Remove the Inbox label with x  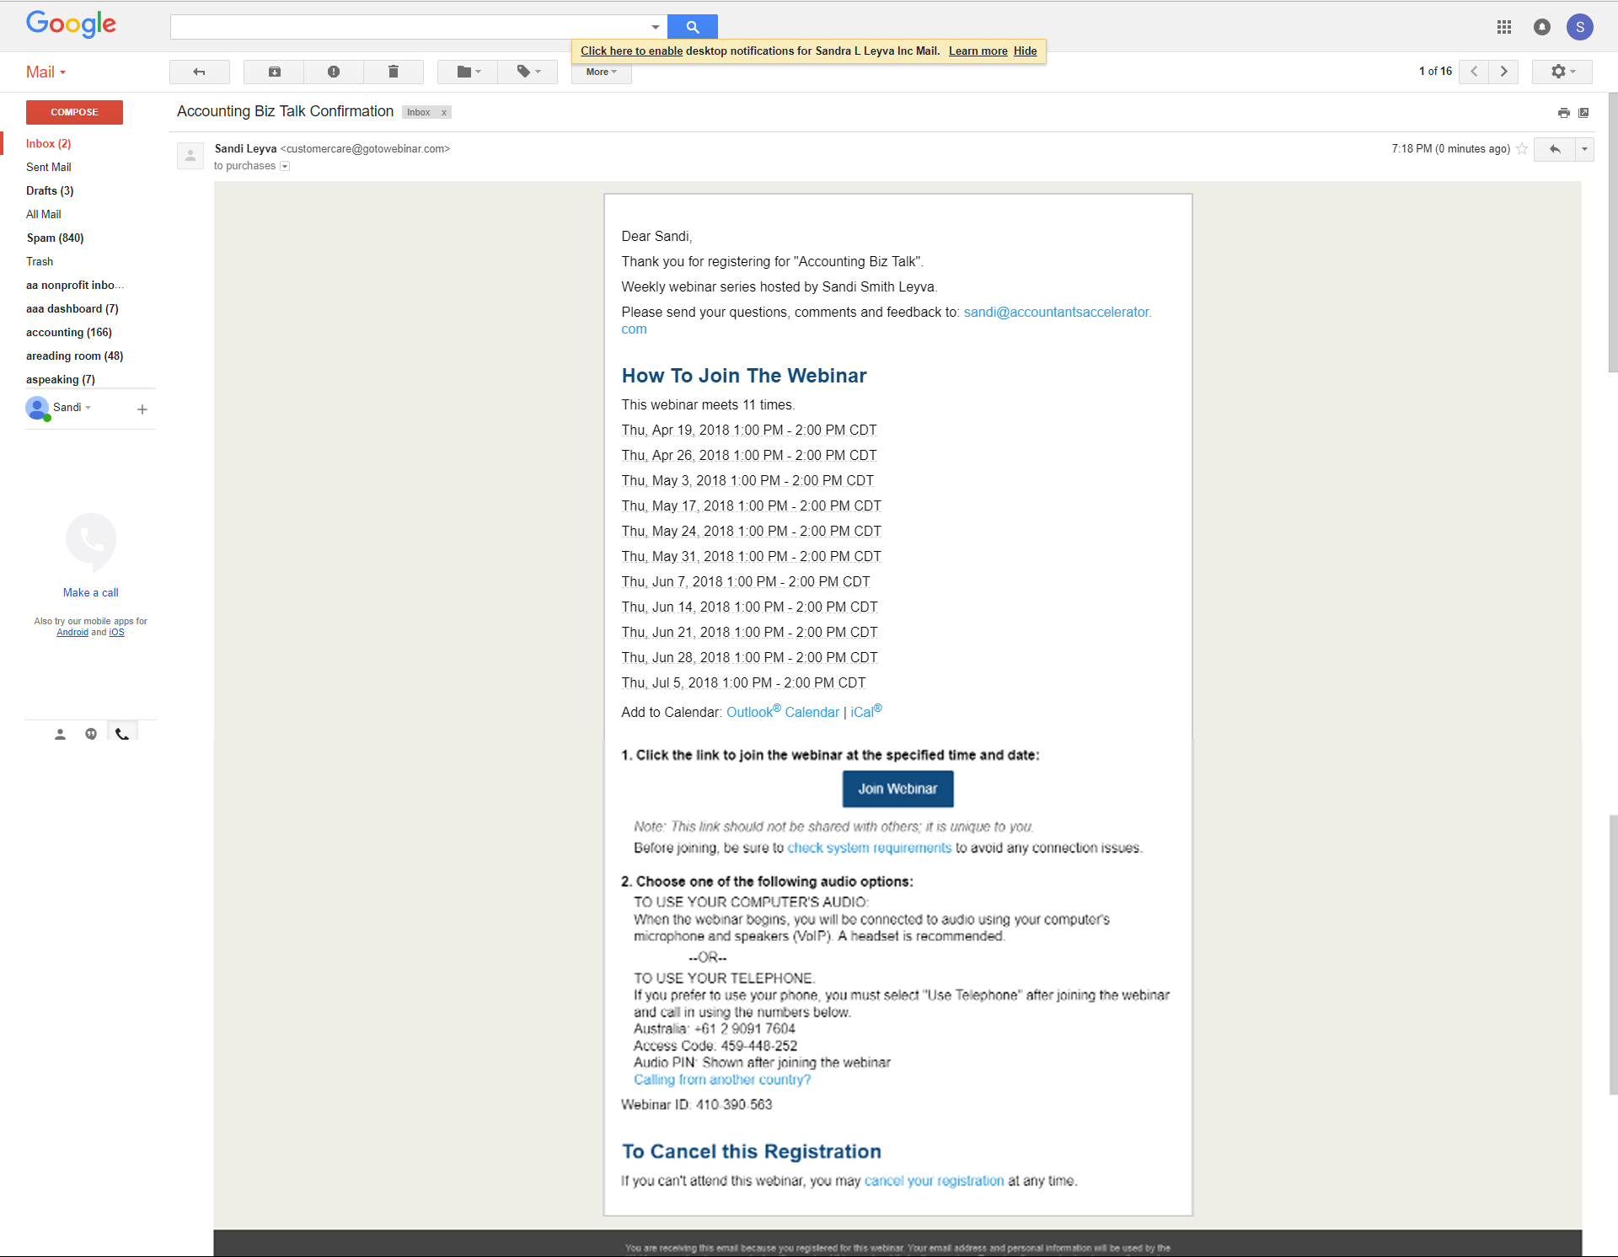444,113
